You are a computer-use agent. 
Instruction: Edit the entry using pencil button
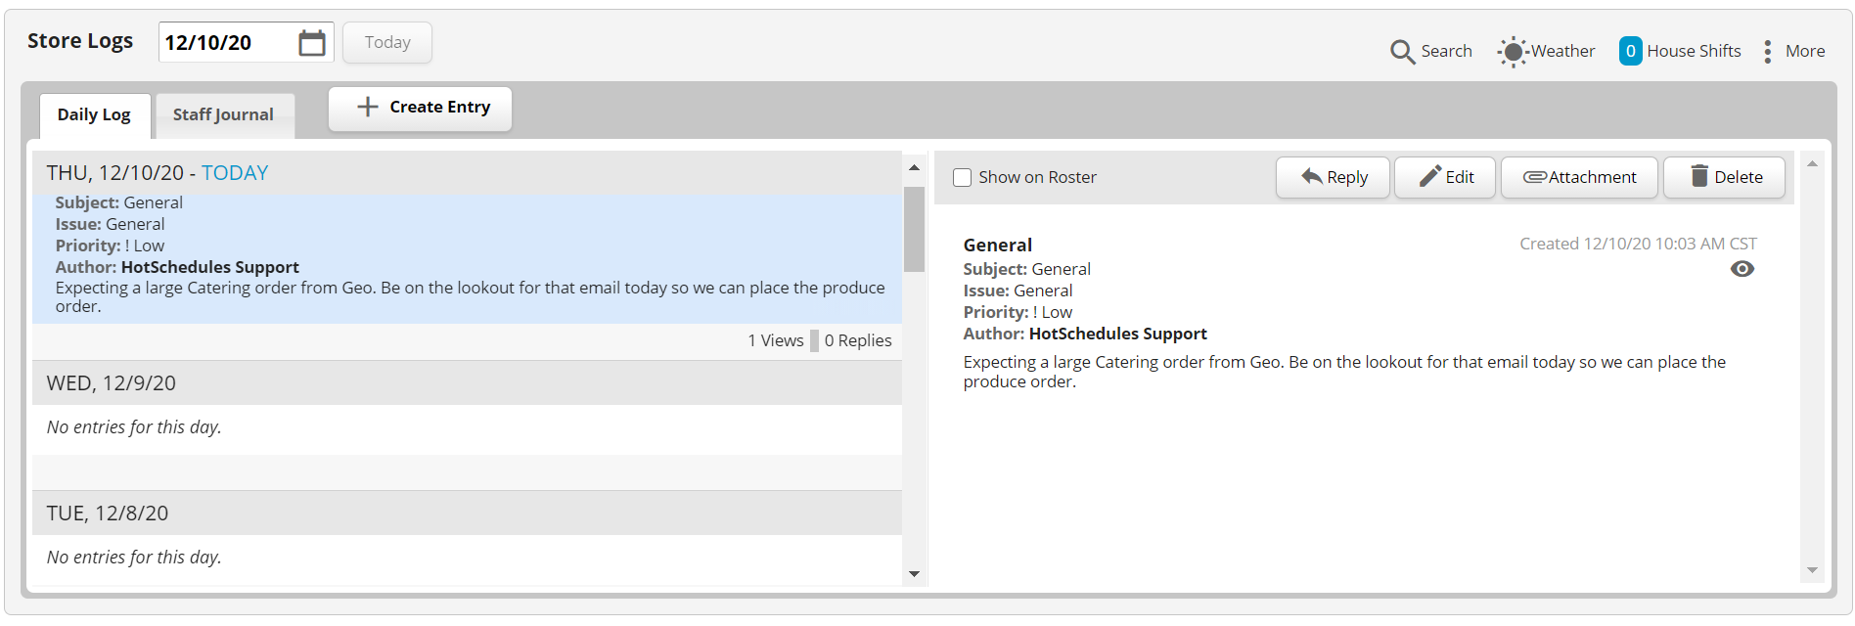pos(1445,177)
